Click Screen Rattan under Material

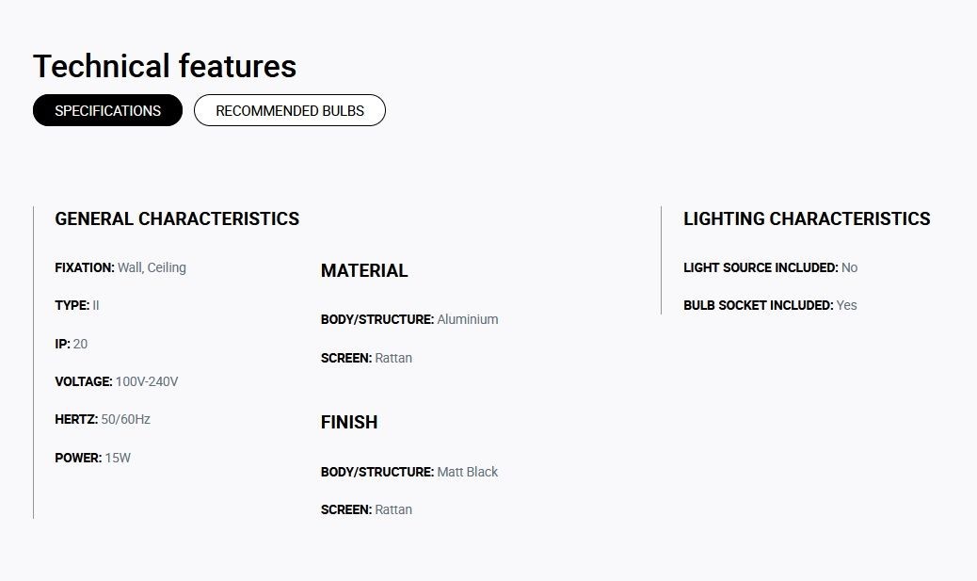366,358
